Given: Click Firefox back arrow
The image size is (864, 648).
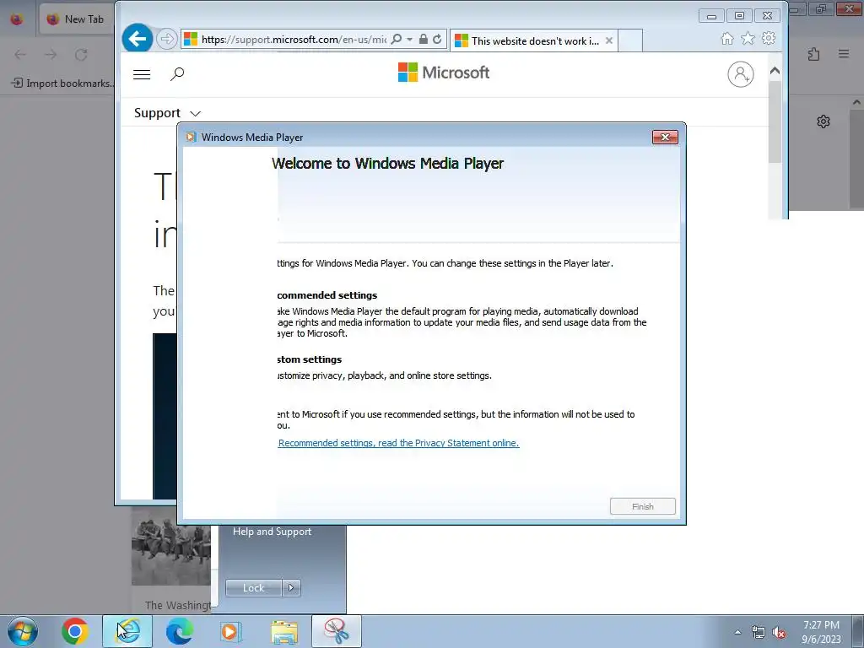Looking at the screenshot, I should [x=20, y=55].
